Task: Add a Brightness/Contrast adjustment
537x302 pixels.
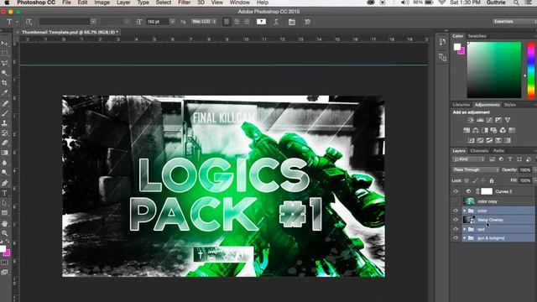Action: point(471,120)
